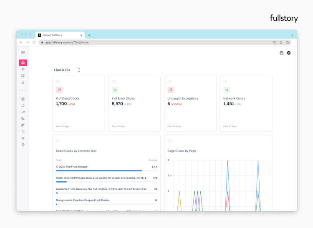Open the # of Error Clicks metric
The width and height of the screenshot is (313, 228).
123,98
